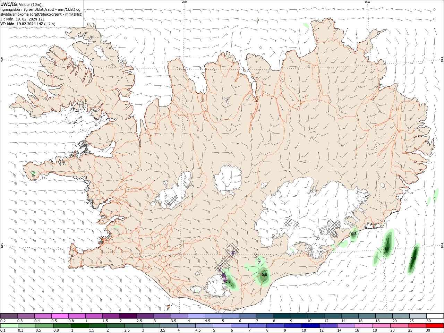The width and height of the screenshot is (444, 333).
Task: Select the 66N latitude label on the left edge
Action: tap(2, 60)
